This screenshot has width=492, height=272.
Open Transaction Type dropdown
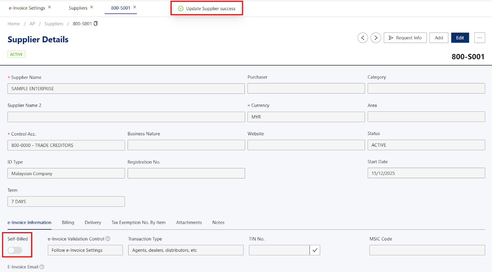186,250
